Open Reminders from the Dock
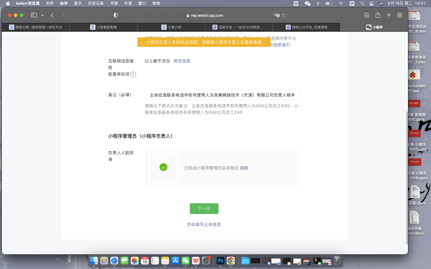 (x=155, y=261)
